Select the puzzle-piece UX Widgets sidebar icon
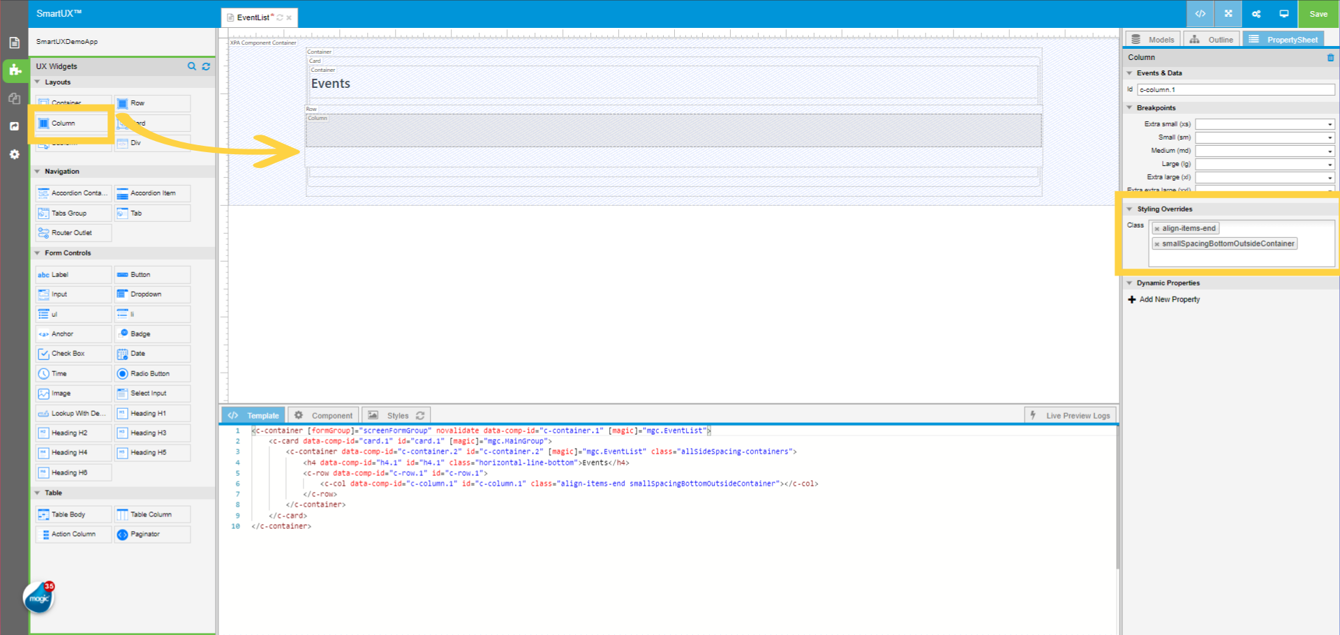The width and height of the screenshot is (1340, 635). [x=14, y=70]
